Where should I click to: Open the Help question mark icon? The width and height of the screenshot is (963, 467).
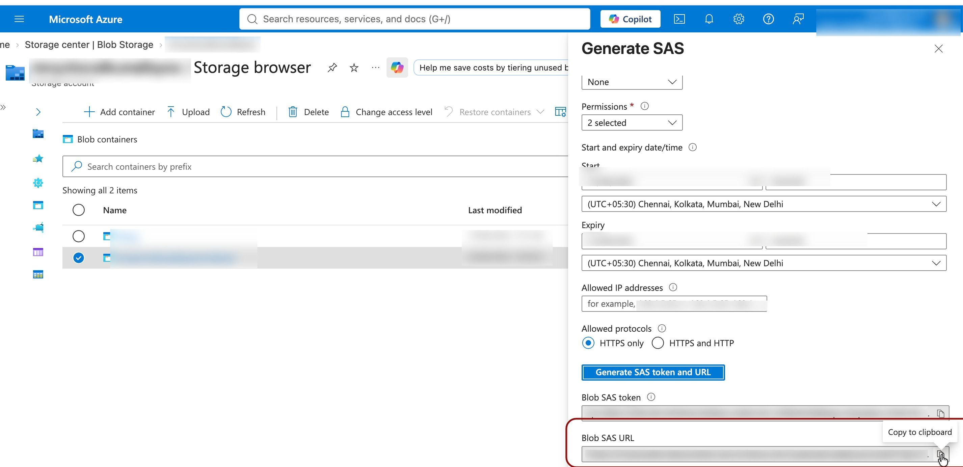768,19
